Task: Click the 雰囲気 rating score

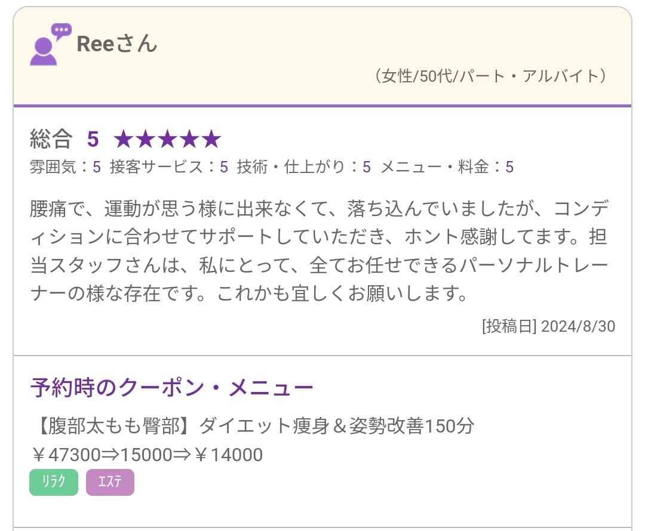Action: pos(96,168)
